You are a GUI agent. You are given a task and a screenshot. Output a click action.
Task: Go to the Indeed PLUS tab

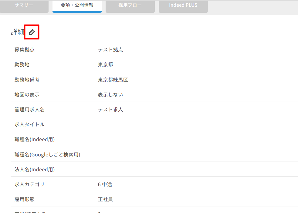tap(183, 6)
